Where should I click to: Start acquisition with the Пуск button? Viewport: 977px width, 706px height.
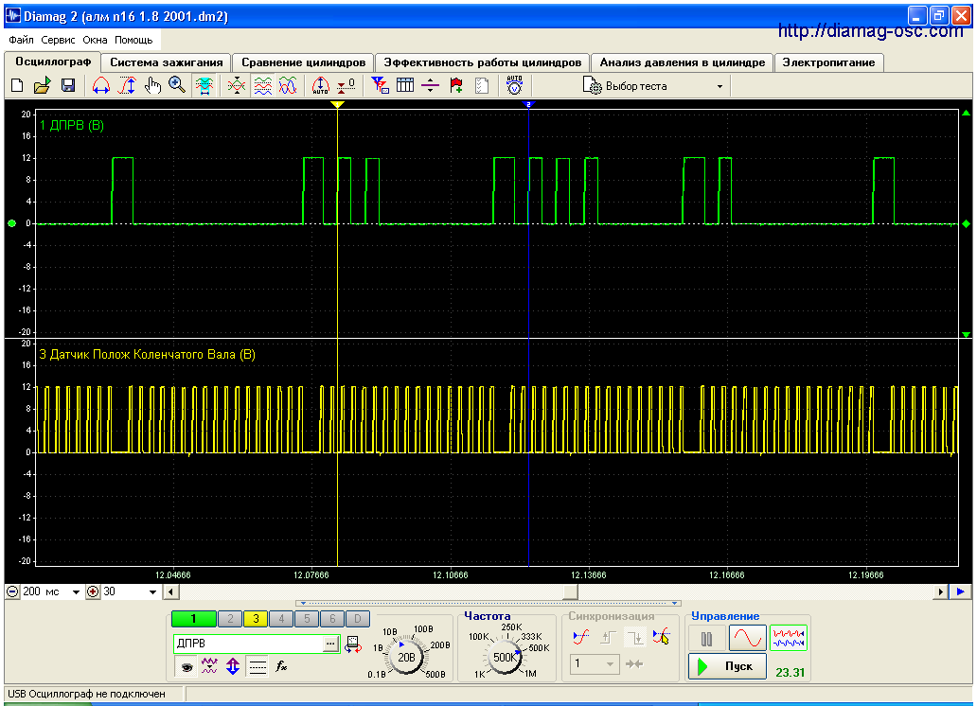727,667
